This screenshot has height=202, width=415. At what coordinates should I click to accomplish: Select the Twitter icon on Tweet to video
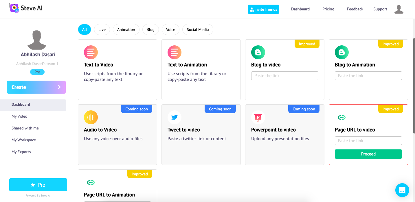coord(174,117)
